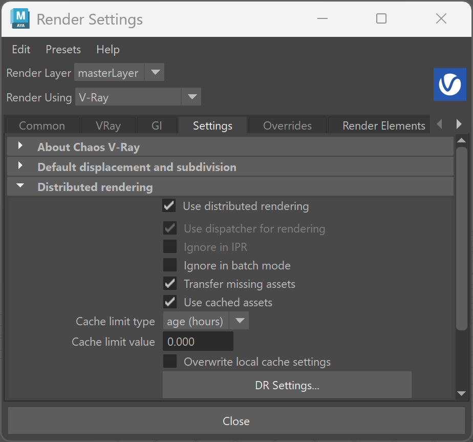Switch to the Overrides tab
473x442 pixels.
pos(287,125)
